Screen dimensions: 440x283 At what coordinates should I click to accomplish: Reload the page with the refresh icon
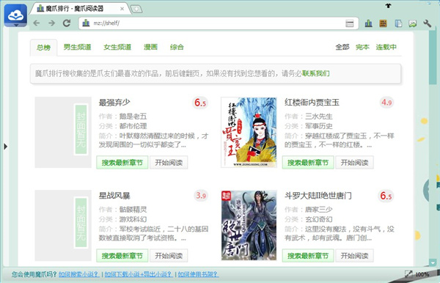pos(67,23)
